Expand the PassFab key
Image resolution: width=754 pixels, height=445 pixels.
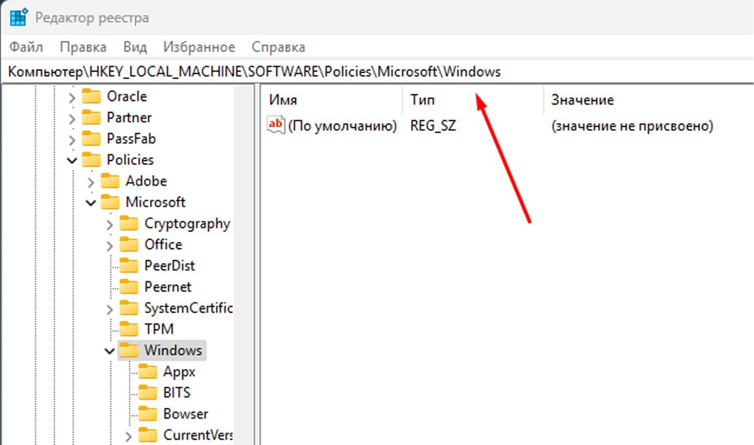[72, 139]
